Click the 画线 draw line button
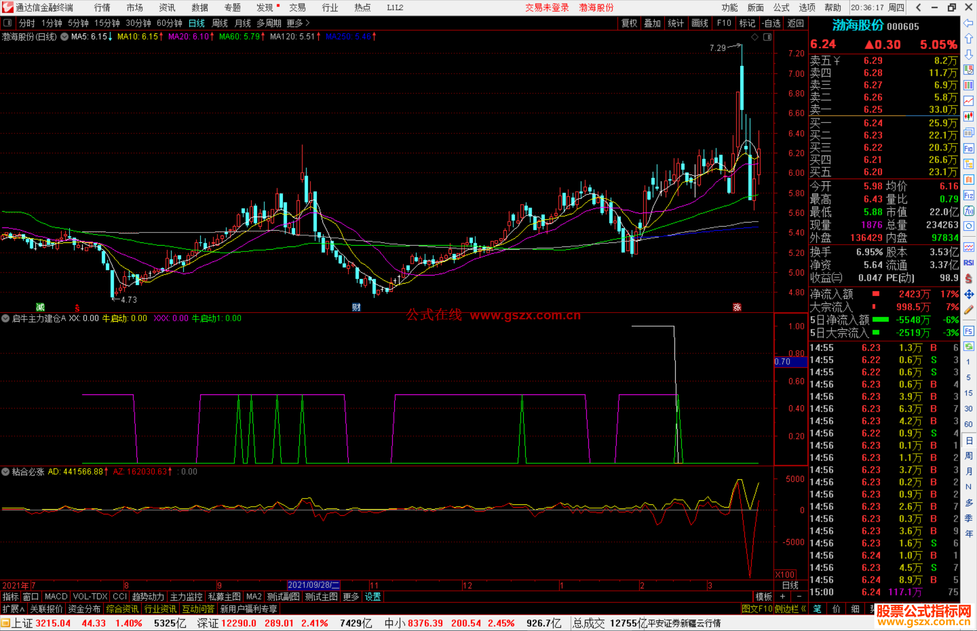 700,23
